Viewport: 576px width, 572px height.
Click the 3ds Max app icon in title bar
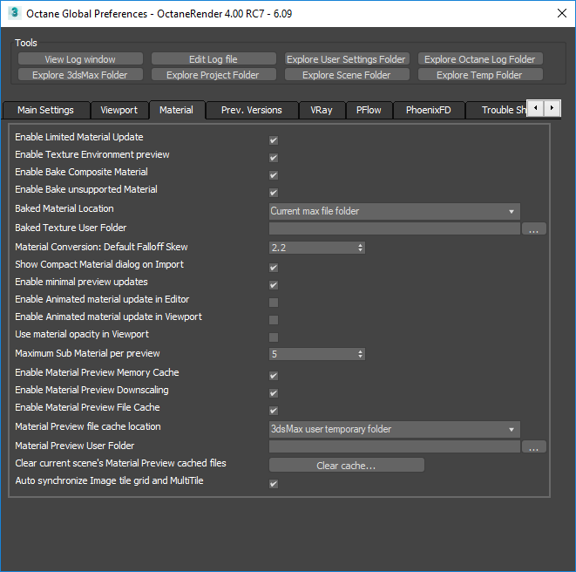point(15,14)
